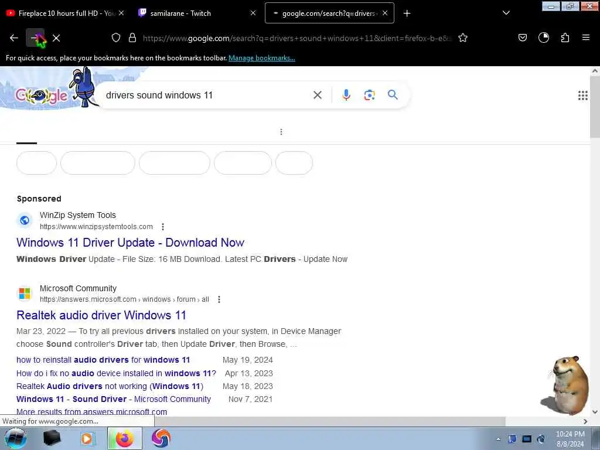Bookmark this page with the star icon
Screen dimensions: 600x450
click(463, 37)
